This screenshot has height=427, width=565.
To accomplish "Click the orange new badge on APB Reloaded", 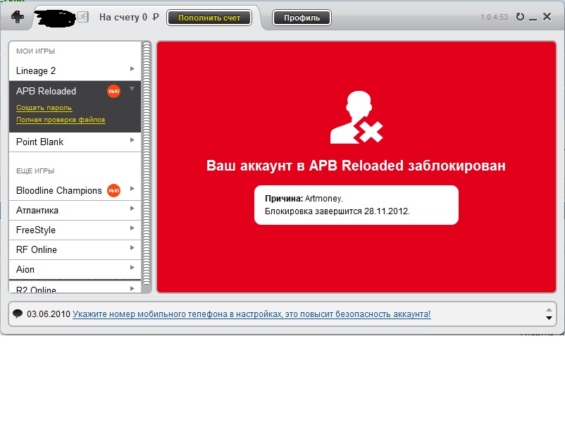I will (113, 91).
